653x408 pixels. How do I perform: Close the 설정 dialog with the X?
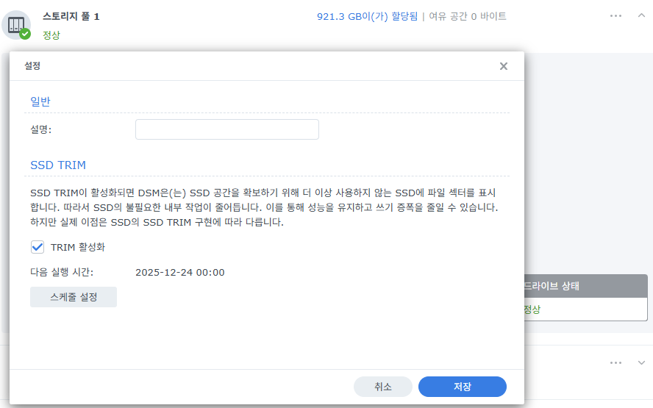[x=504, y=66]
